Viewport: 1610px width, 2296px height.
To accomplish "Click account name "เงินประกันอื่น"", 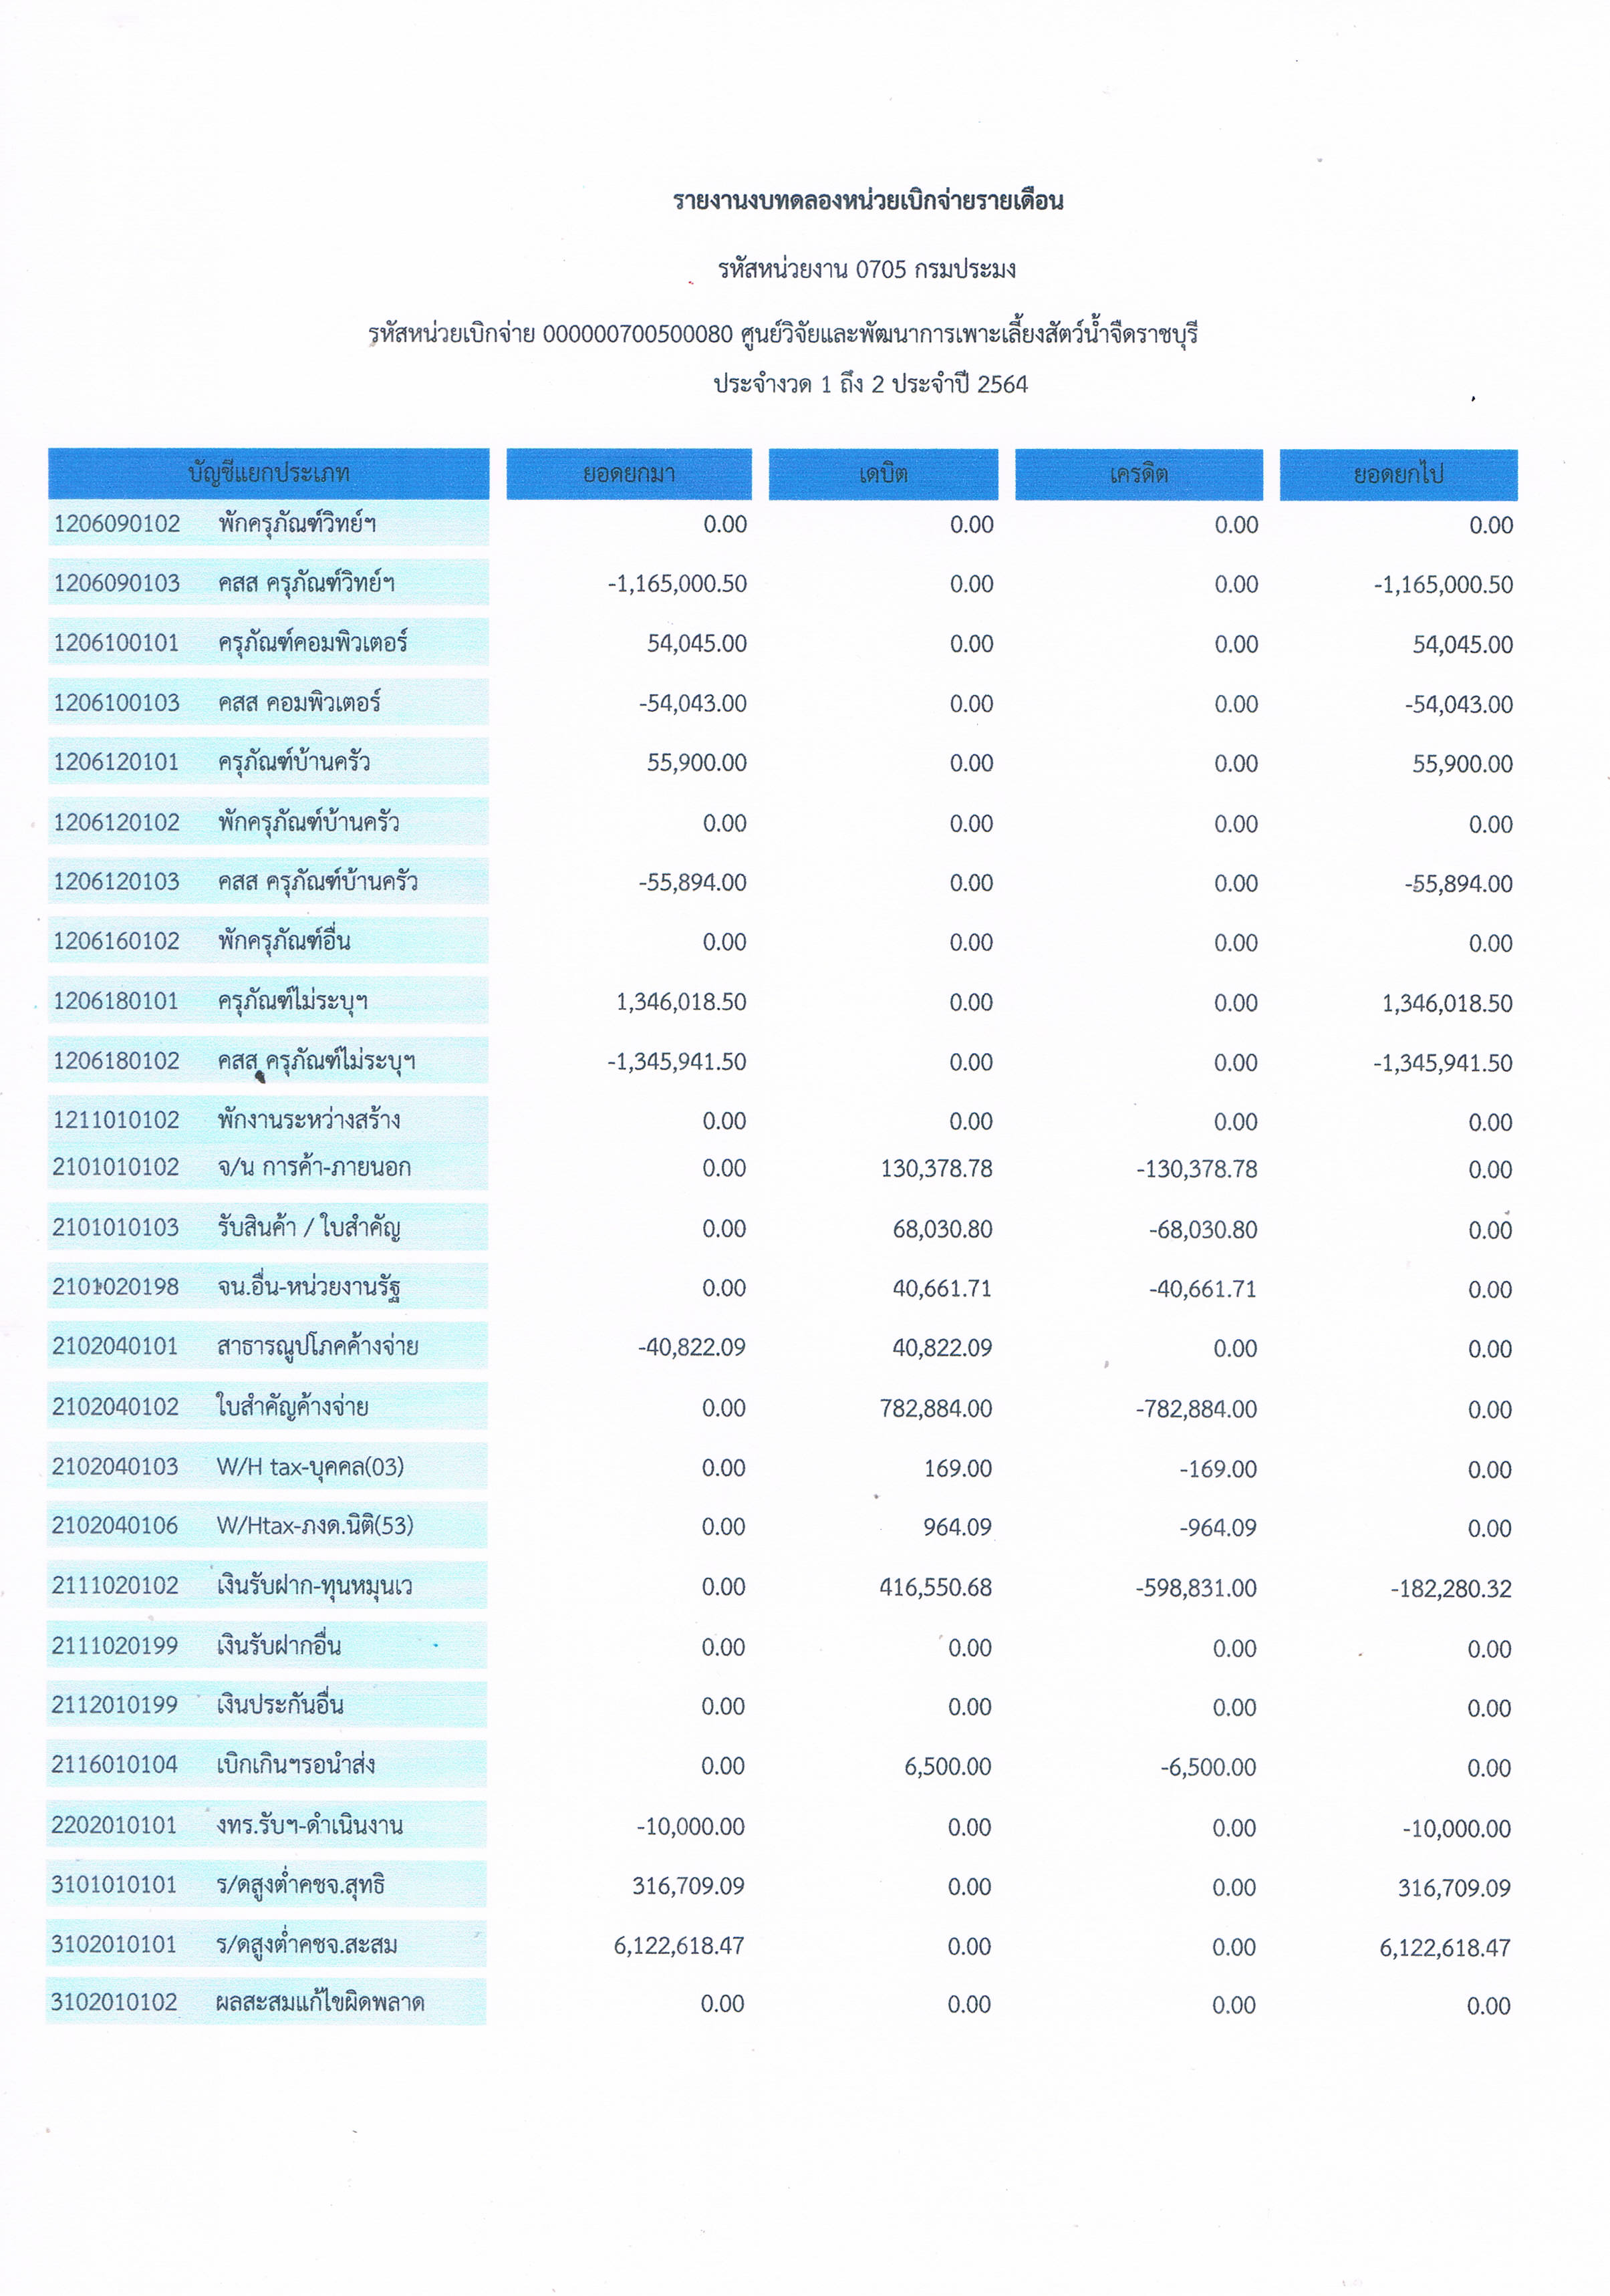I will point(280,1705).
